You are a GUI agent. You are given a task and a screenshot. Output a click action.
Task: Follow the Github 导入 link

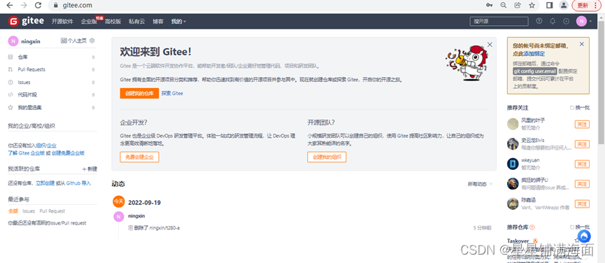[79, 183]
